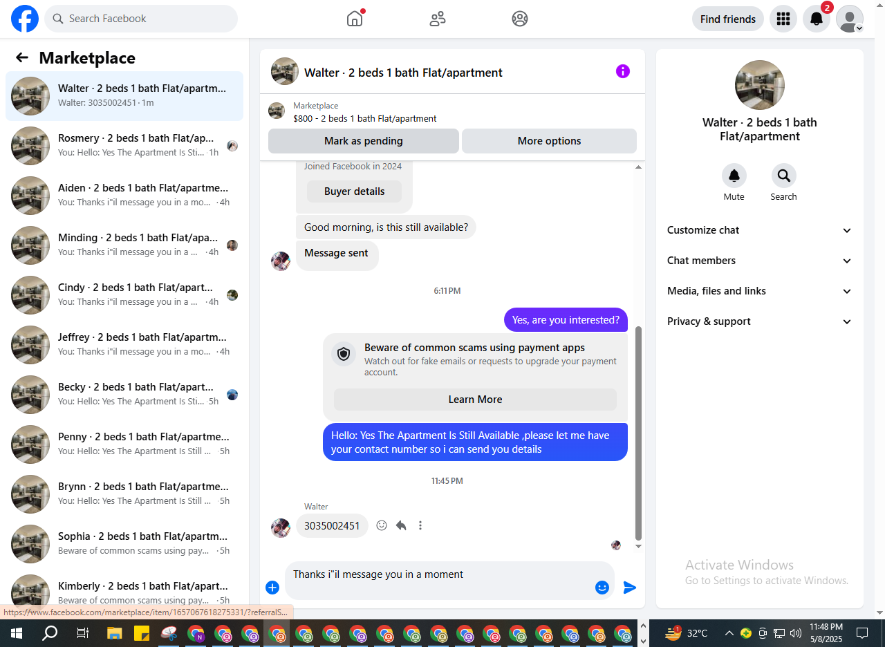Go back using the Marketplace back arrow
The image size is (885, 647).
click(22, 57)
